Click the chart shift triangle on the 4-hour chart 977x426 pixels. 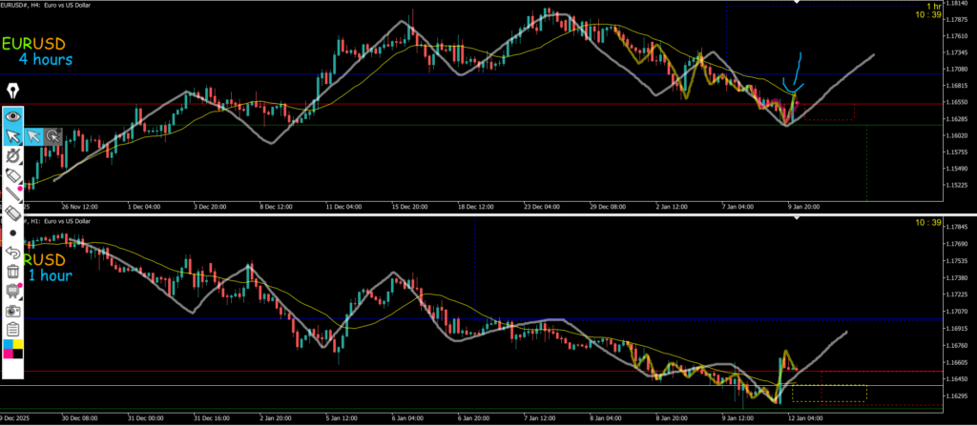click(x=798, y=4)
